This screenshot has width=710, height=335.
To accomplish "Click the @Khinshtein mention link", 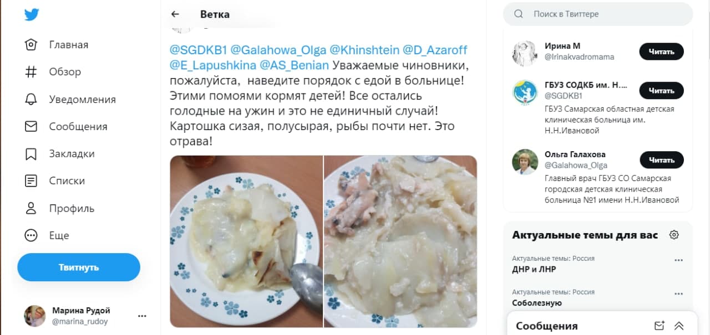I will (x=364, y=50).
